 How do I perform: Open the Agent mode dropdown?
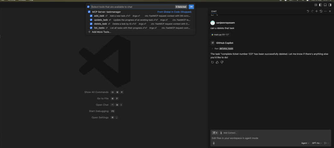coord(305,143)
